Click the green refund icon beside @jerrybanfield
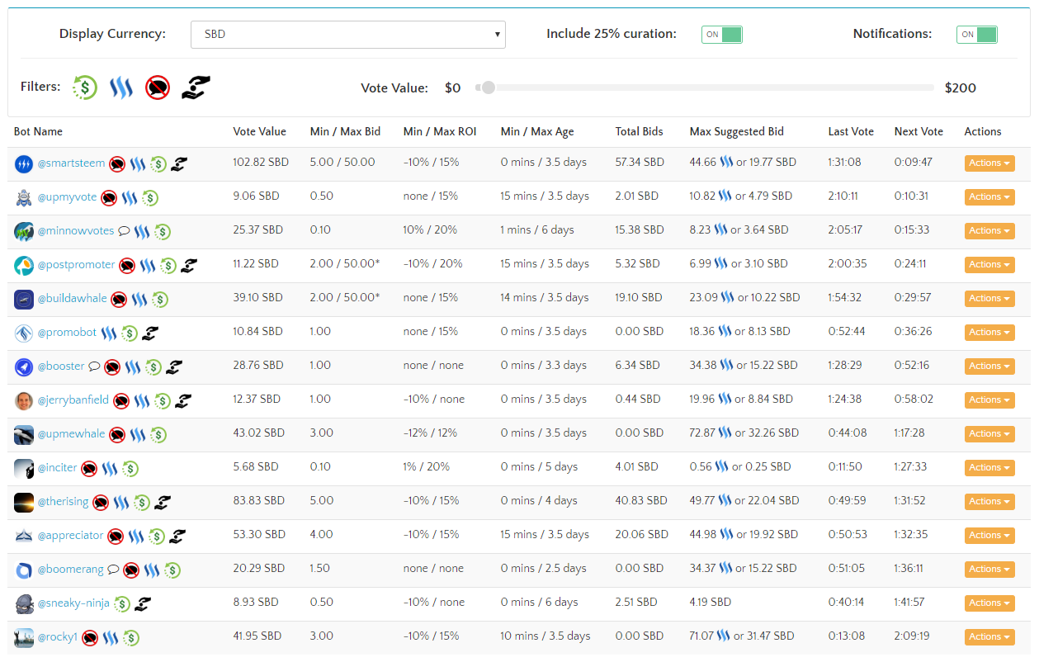This screenshot has width=1039, height=662. click(x=163, y=400)
